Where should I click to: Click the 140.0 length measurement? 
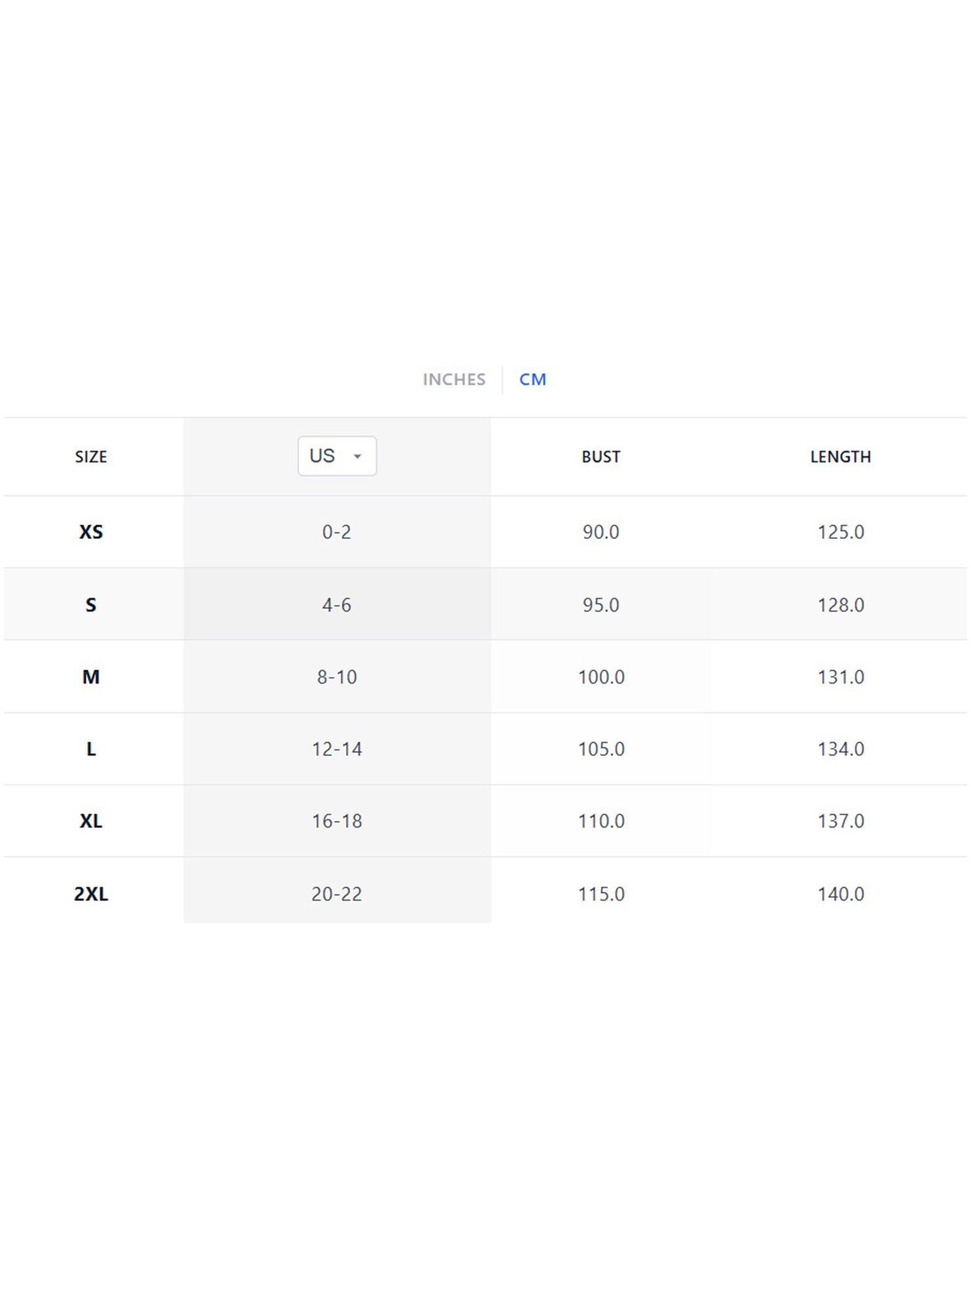pyautogui.click(x=841, y=894)
